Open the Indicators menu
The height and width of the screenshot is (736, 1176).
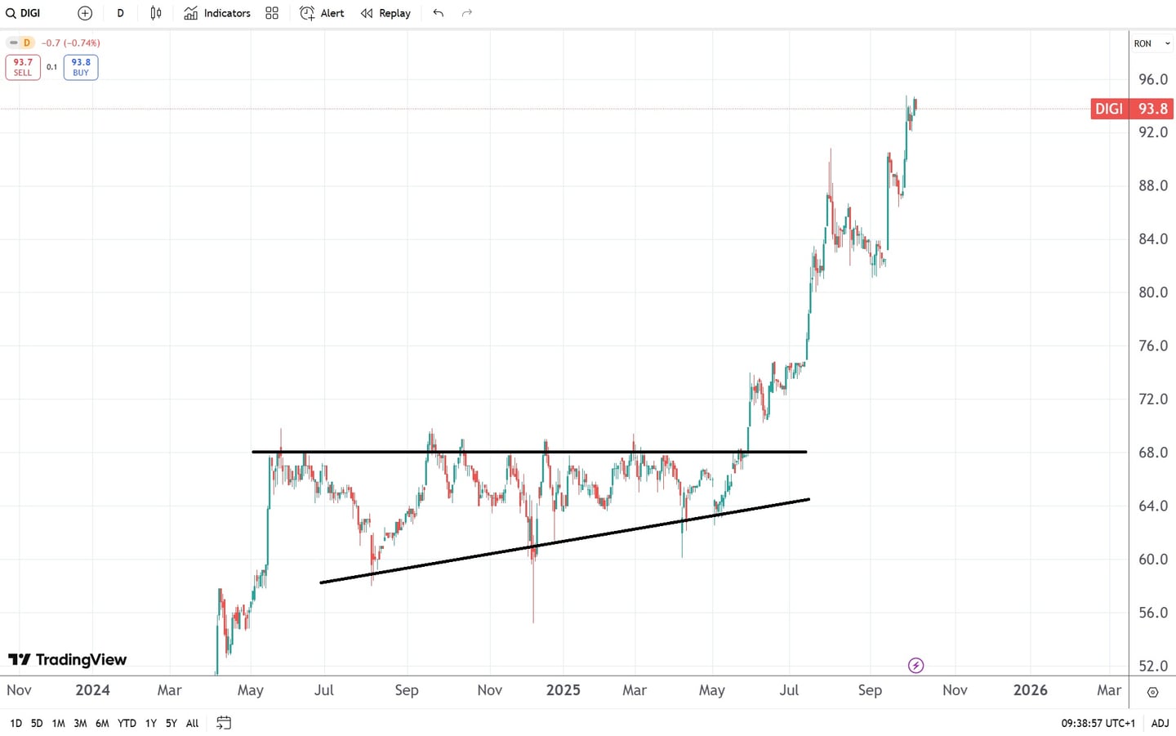coord(217,13)
